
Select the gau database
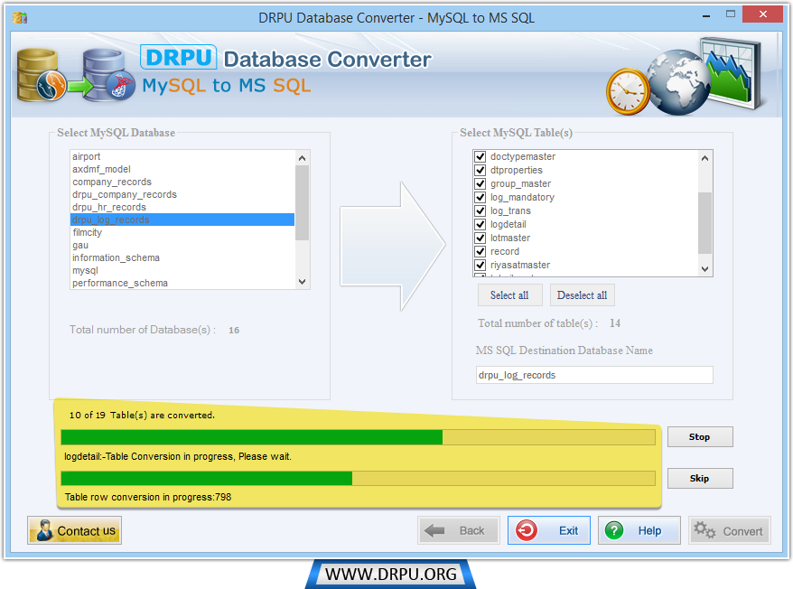click(182, 246)
